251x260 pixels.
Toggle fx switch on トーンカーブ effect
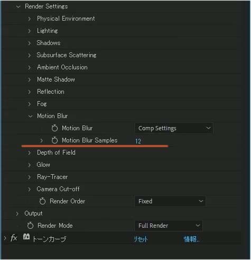[14, 238]
